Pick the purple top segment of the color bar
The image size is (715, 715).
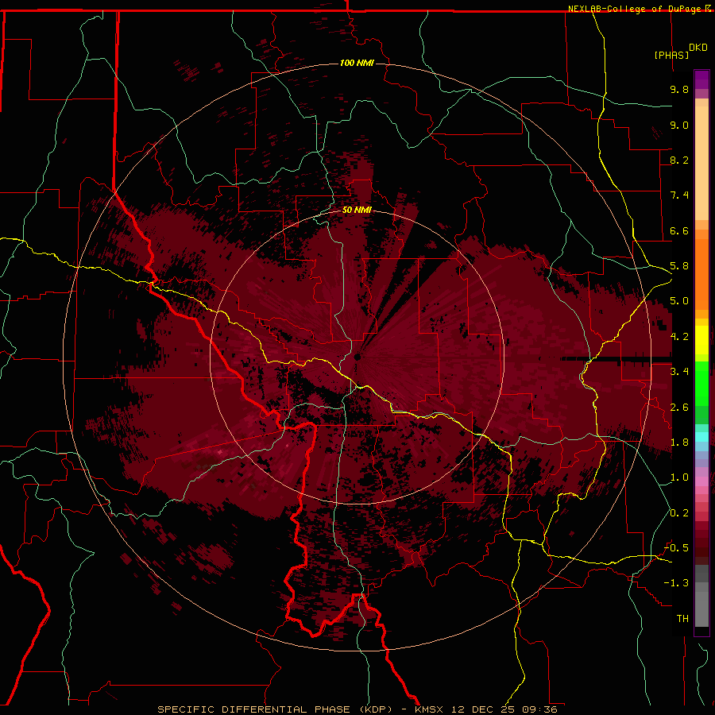(x=701, y=79)
